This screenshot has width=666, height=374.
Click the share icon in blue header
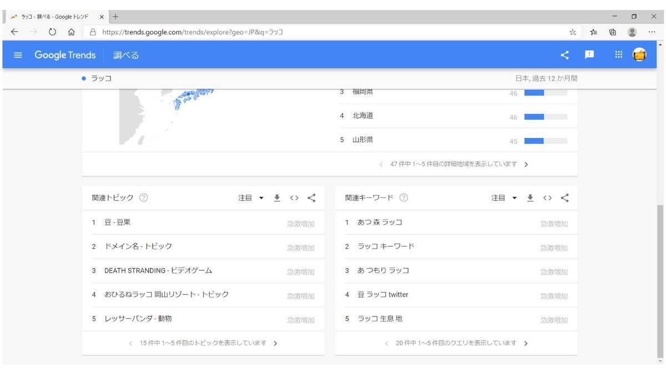[565, 55]
